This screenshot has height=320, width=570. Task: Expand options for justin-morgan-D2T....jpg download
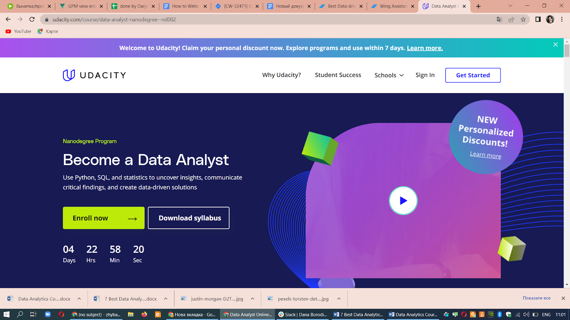pyautogui.click(x=253, y=299)
